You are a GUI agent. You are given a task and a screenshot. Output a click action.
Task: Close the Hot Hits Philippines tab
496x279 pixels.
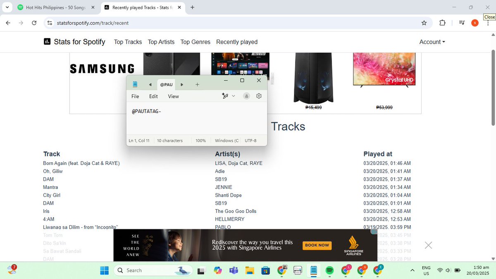tap(93, 7)
